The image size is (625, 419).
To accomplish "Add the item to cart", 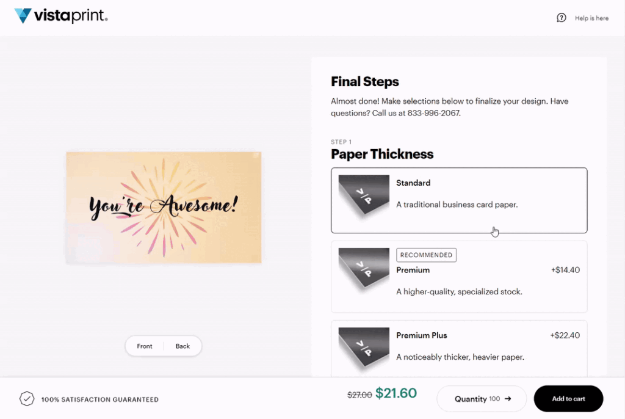I will tap(568, 399).
